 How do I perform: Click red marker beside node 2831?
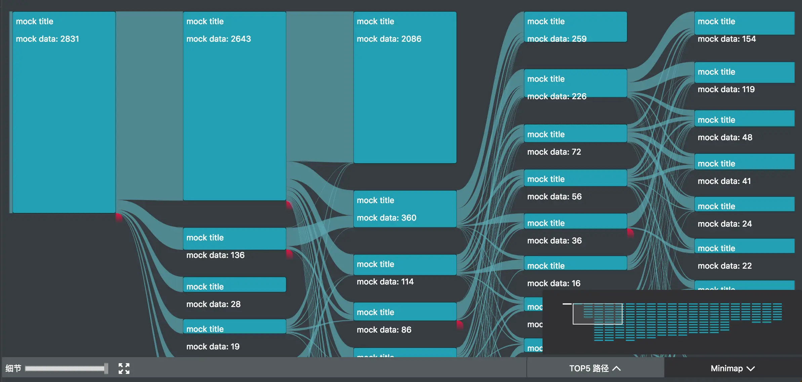119,217
